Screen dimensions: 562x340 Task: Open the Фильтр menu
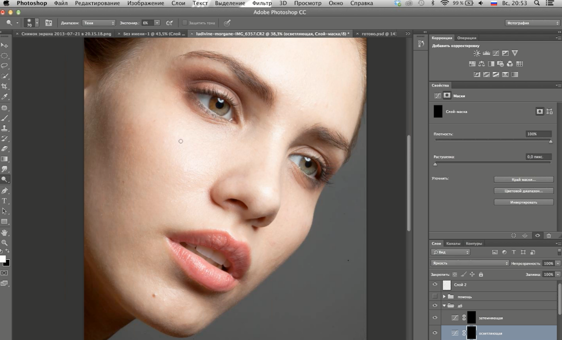point(262,3)
